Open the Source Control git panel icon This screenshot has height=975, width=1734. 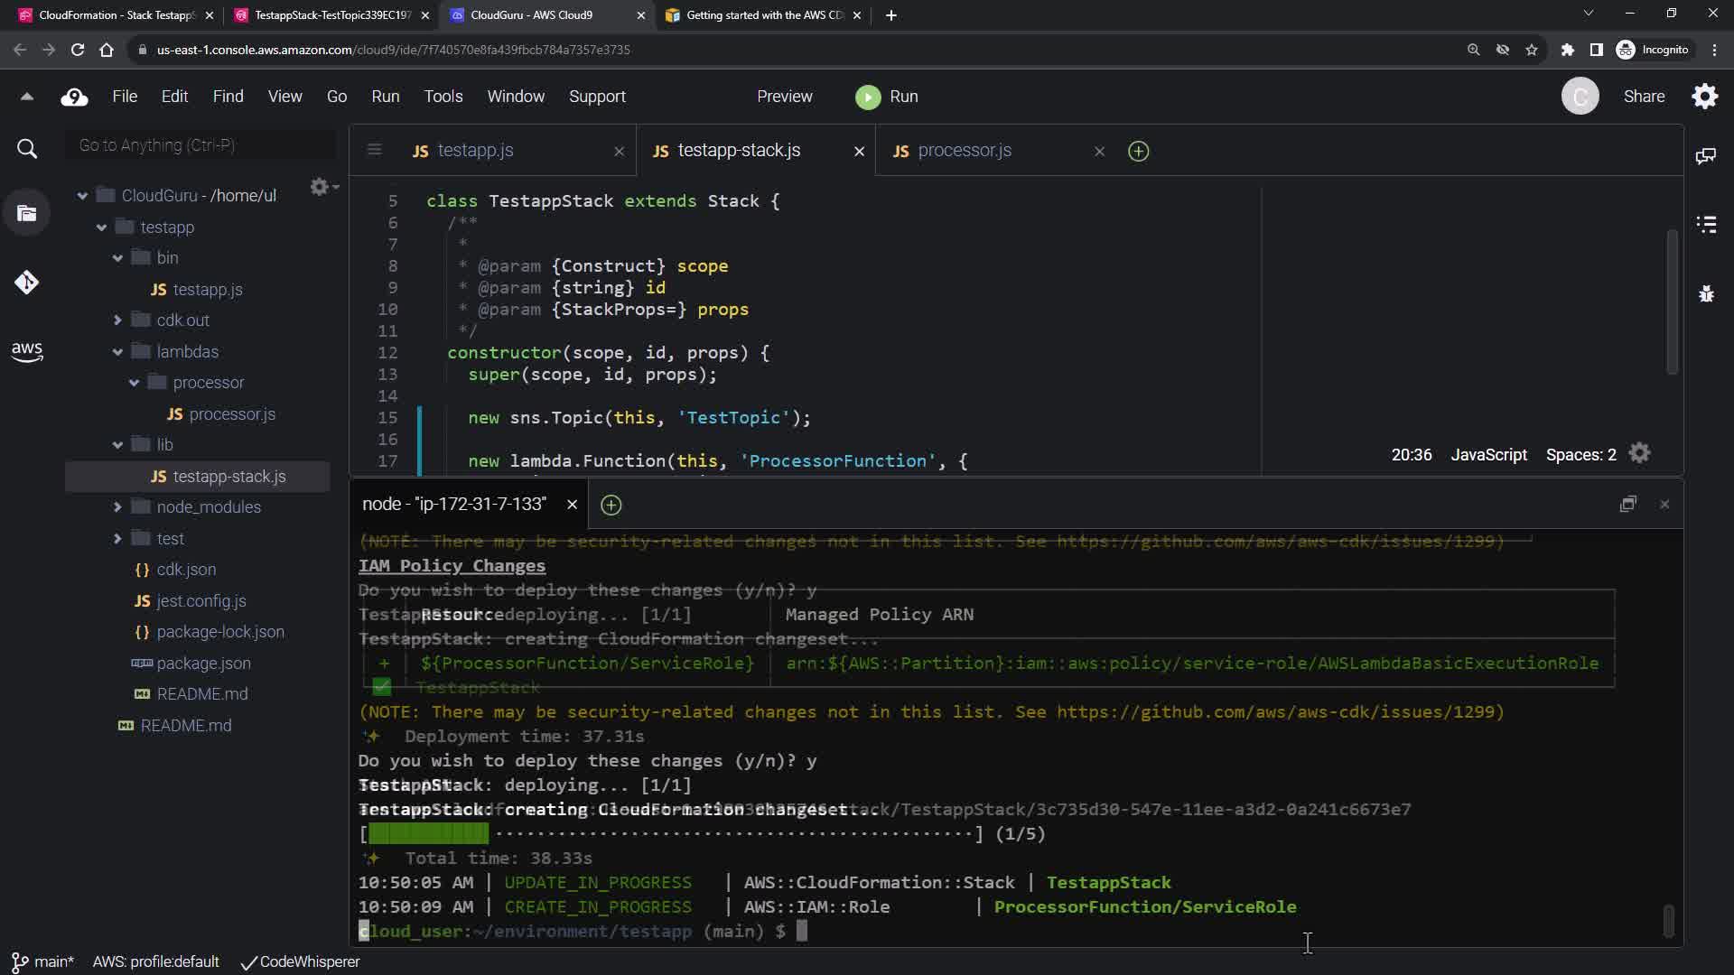tap(26, 283)
